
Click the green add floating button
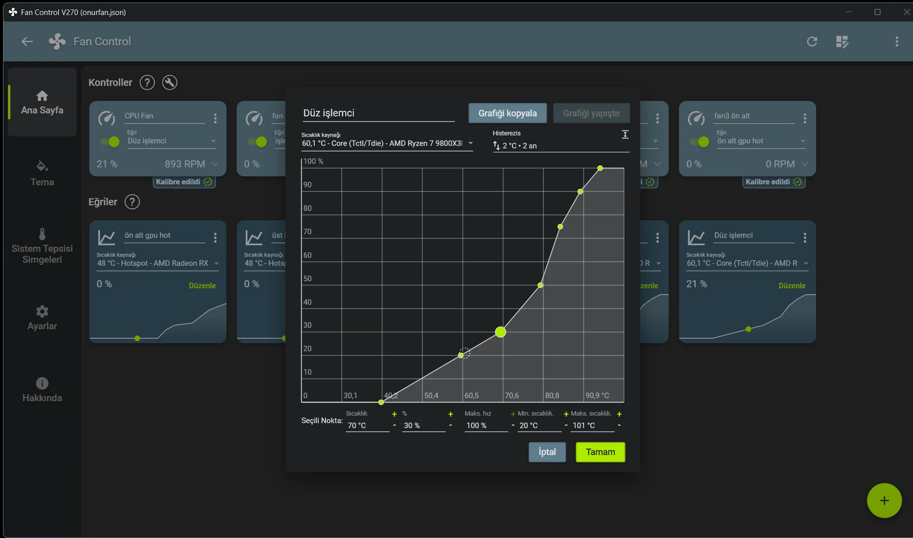(x=884, y=501)
